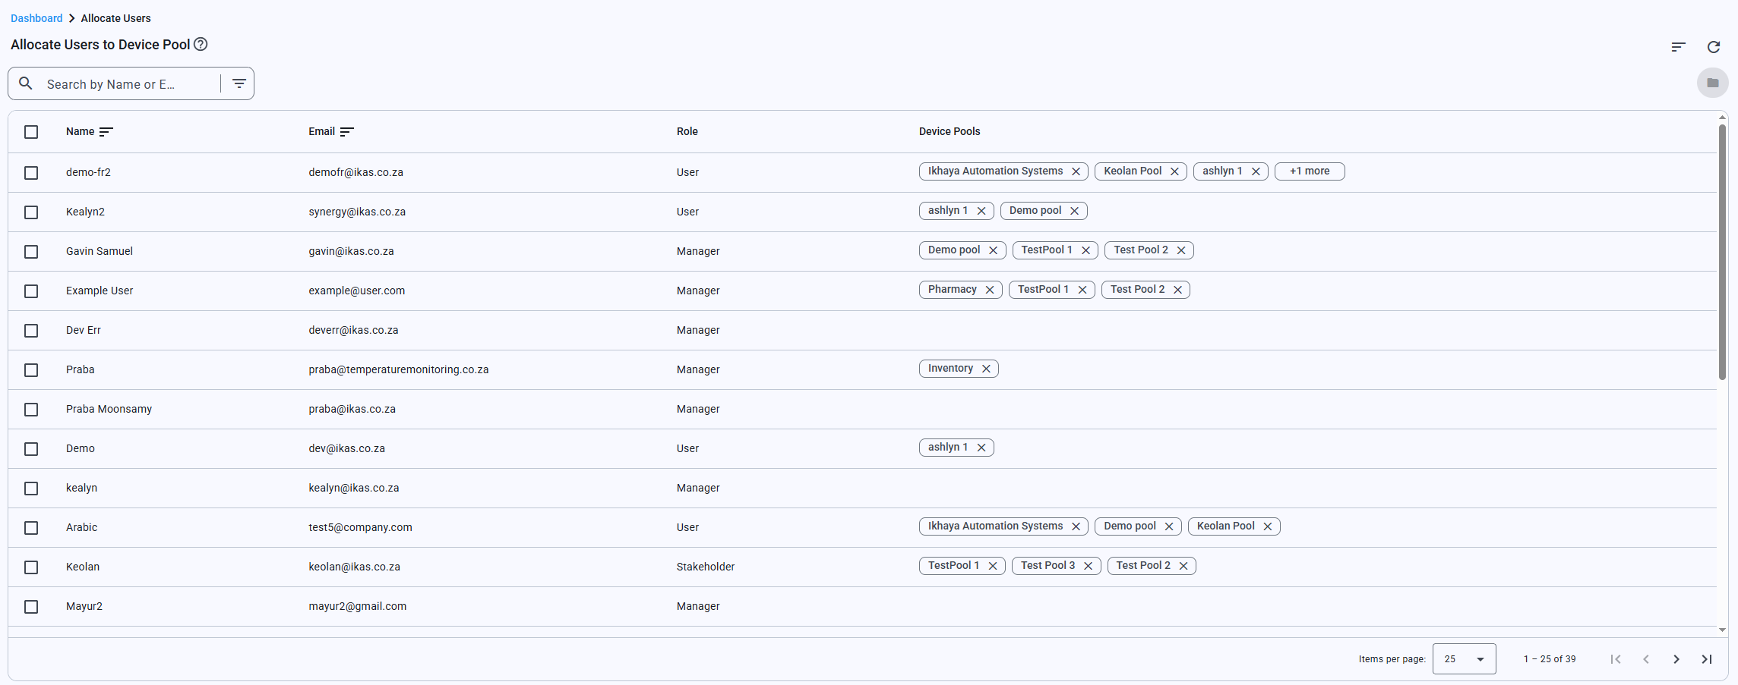Navigate to Dashboard breadcrumb link
This screenshot has width=1738, height=685.
tap(36, 18)
